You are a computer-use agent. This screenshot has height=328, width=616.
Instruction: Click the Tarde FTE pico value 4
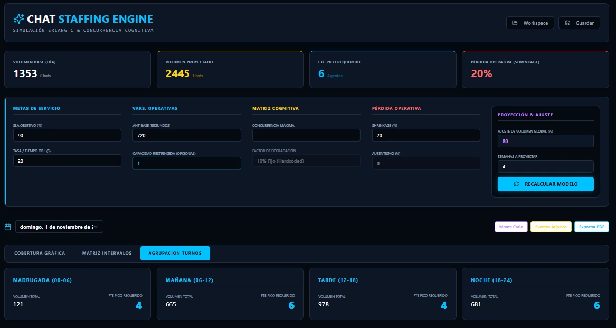pyautogui.click(x=444, y=305)
